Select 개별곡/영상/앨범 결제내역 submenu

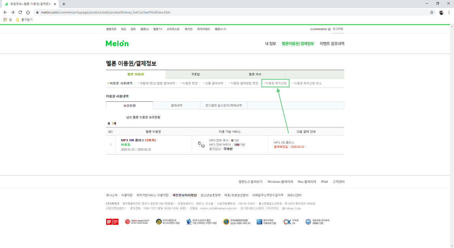click(x=156, y=83)
